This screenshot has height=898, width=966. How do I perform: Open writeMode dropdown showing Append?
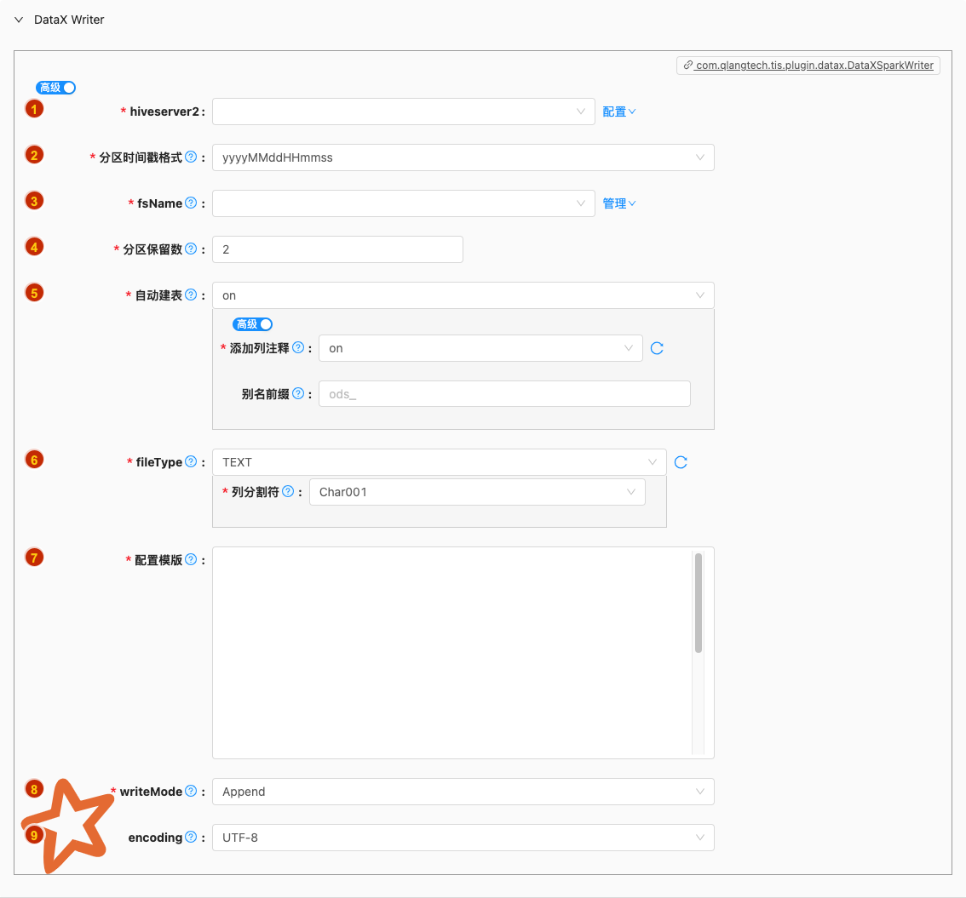pos(463,792)
